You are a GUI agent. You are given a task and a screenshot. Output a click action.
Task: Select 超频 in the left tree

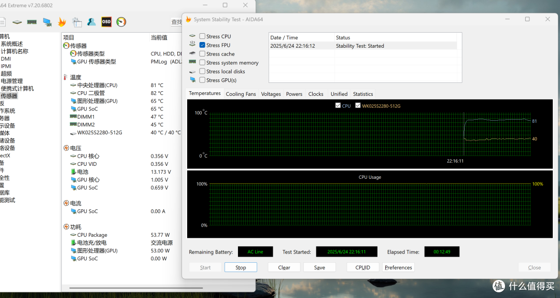coord(6,74)
